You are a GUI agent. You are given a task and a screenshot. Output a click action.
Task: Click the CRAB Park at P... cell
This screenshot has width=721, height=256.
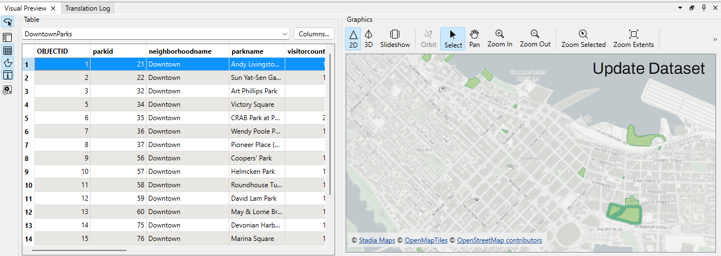tap(257, 118)
